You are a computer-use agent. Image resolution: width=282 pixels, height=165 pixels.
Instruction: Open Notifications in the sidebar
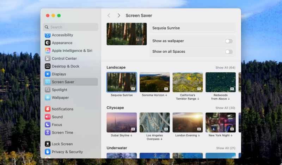point(62,109)
